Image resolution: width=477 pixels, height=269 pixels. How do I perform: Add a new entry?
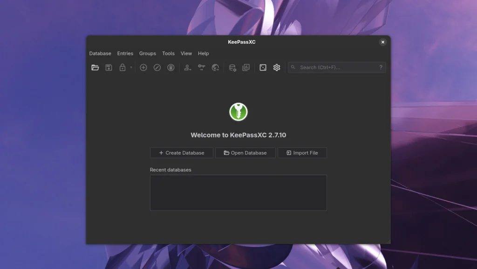click(x=143, y=67)
